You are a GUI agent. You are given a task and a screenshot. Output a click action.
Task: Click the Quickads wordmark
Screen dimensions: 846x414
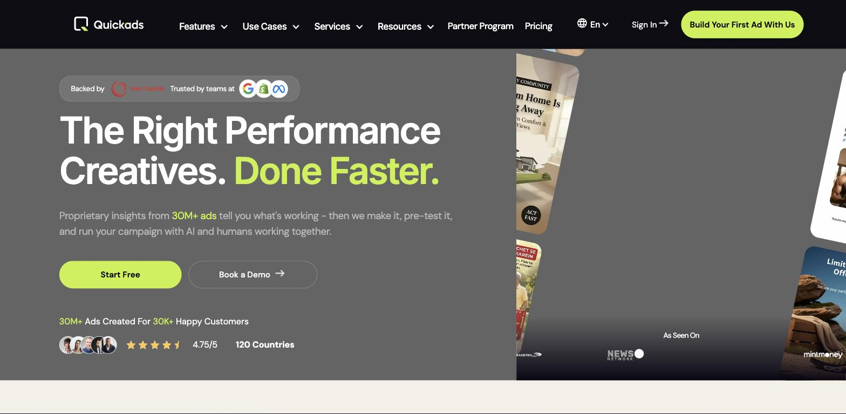pyautogui.click(x=119, y=24)
